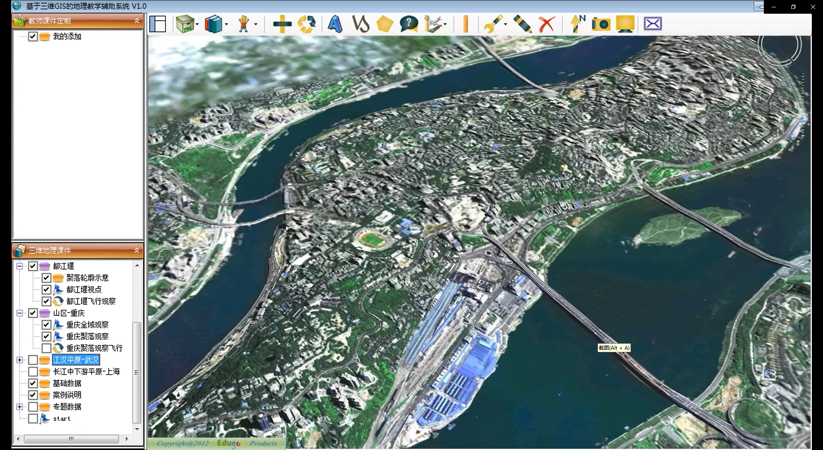Check the 重庆聚落观察飞行 checkbox

click(x=46, y=348)
